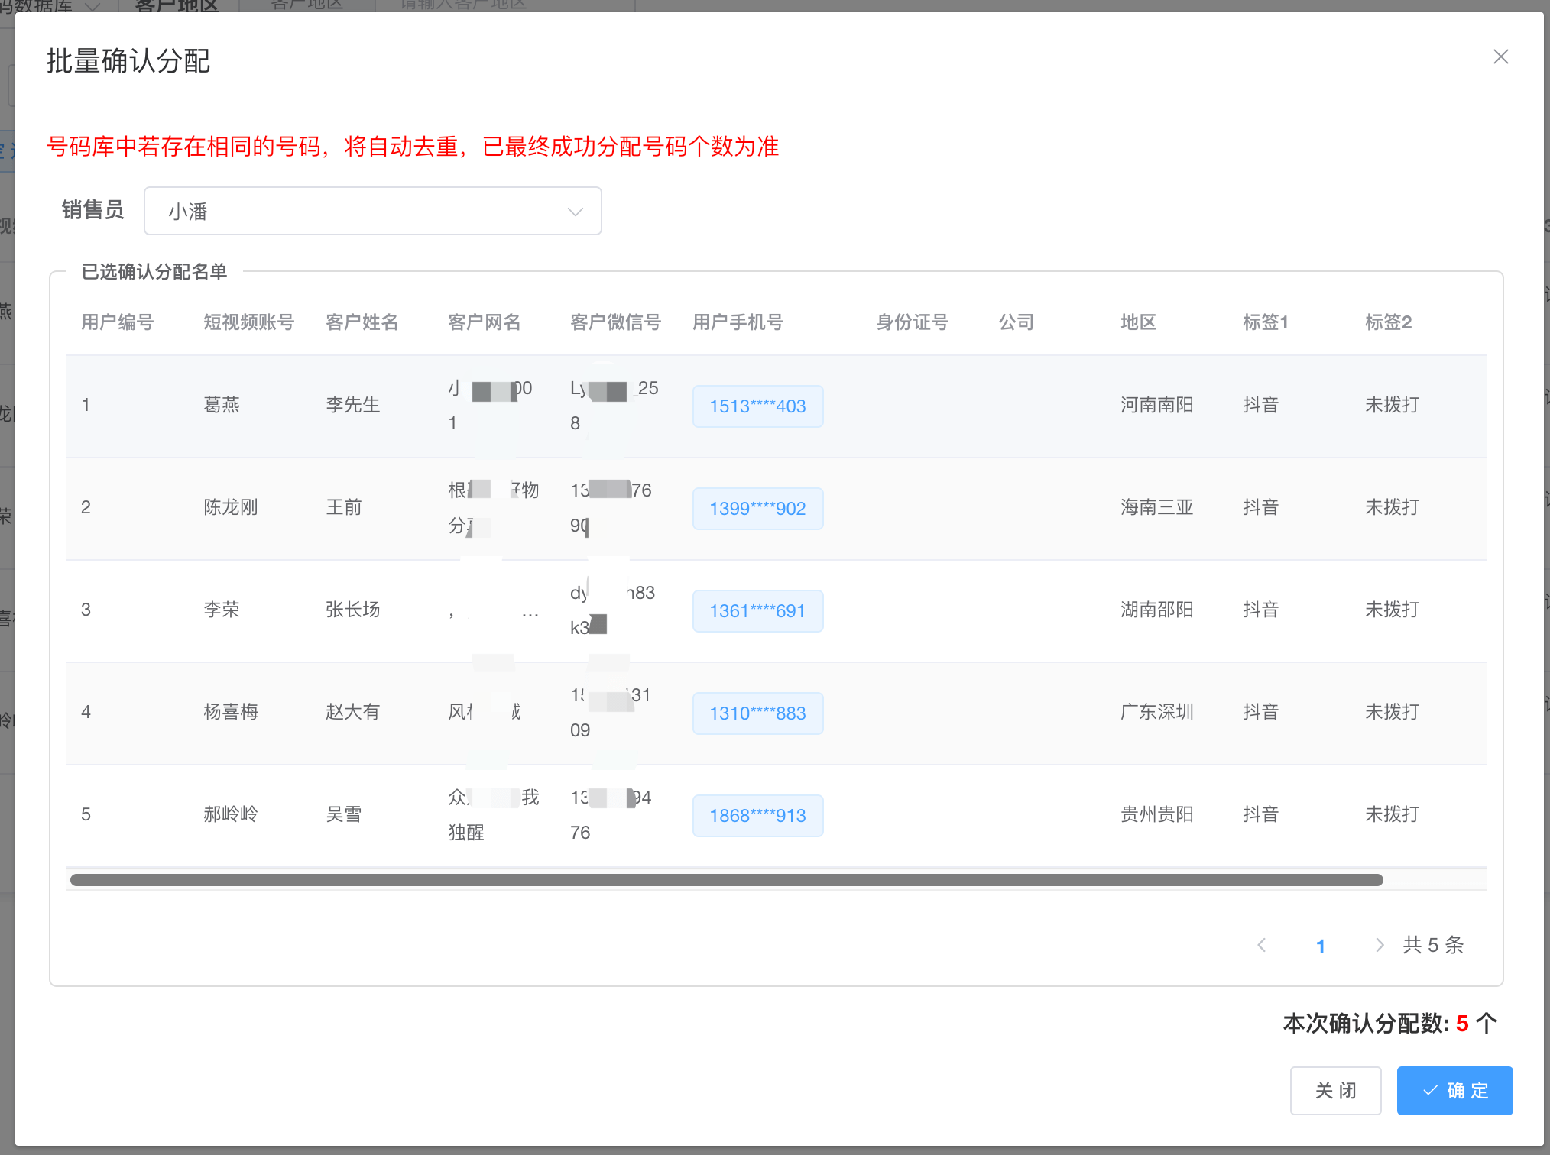The width and height of the screenshot is (1550, 1155).
Task: Click the 确定 confirm button
Action: pos(1454,1090)
